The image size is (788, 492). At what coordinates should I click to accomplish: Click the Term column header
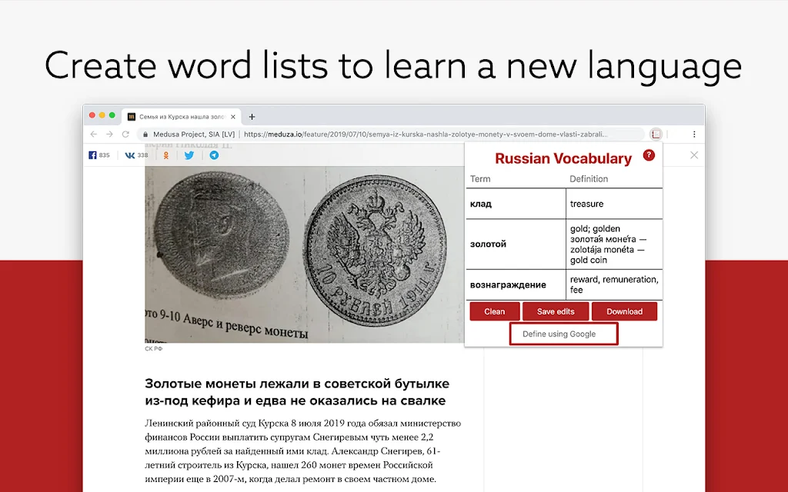480,178
